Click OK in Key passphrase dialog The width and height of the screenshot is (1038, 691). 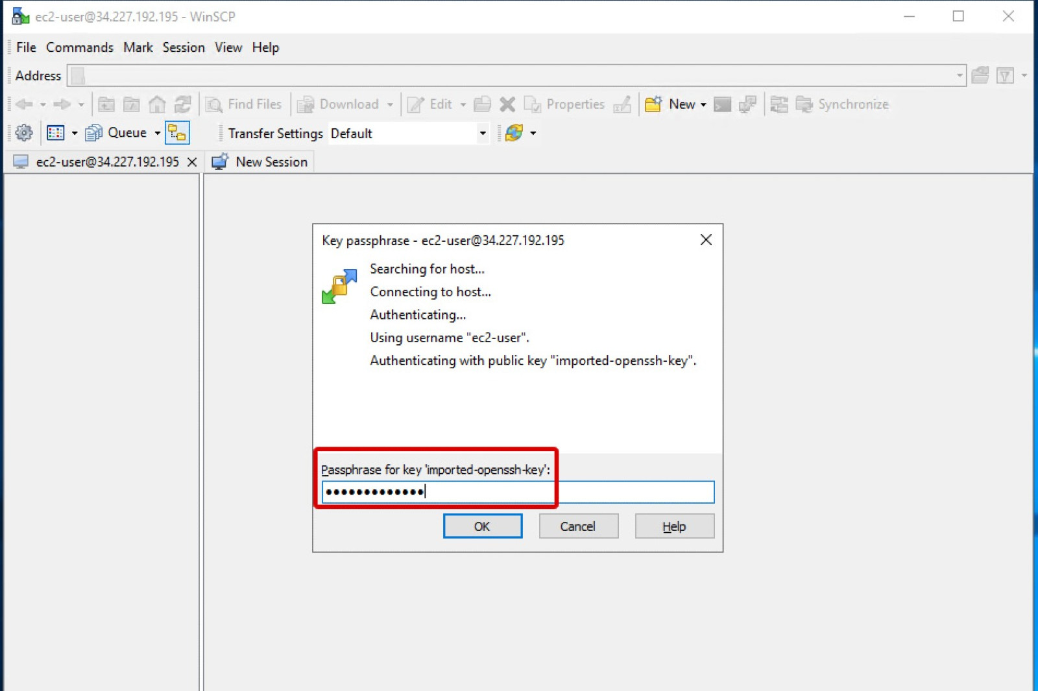tap(483, 526)
